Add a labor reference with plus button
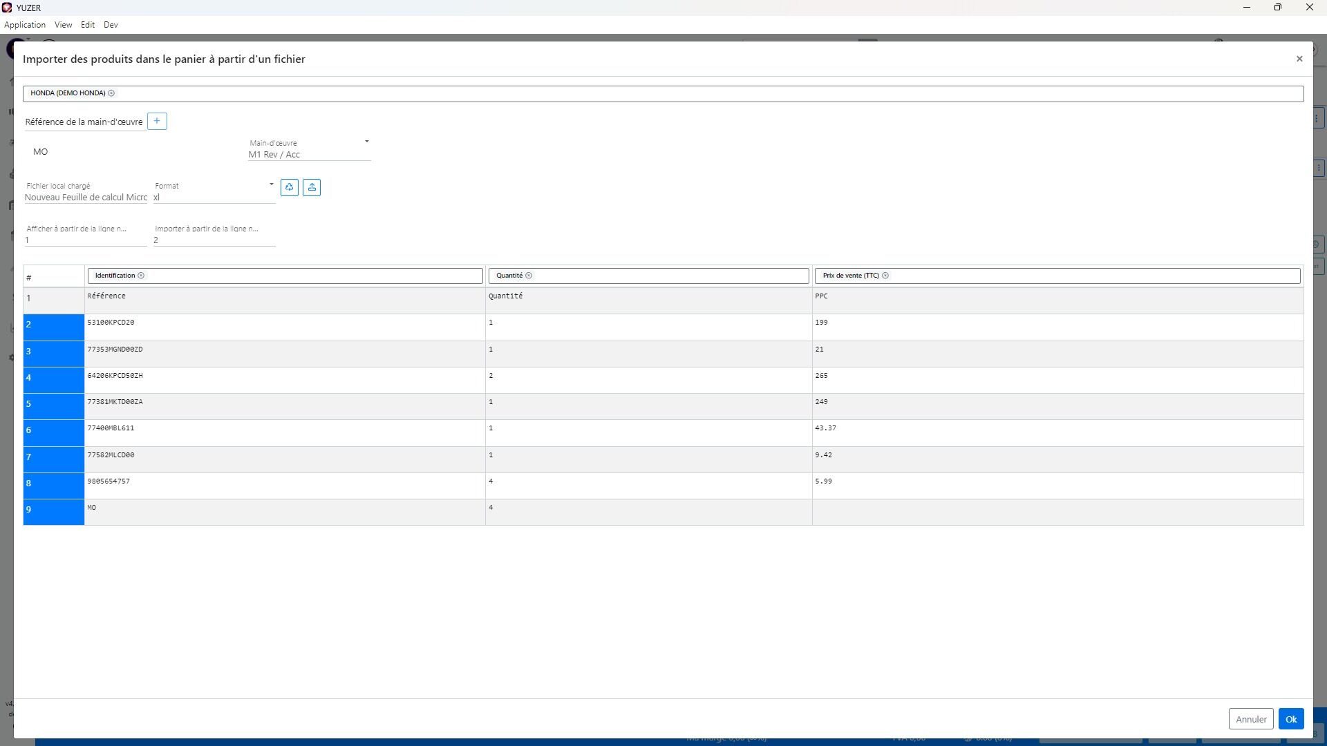The width and height of the screenshot is (1327, 746). [157, 122]
